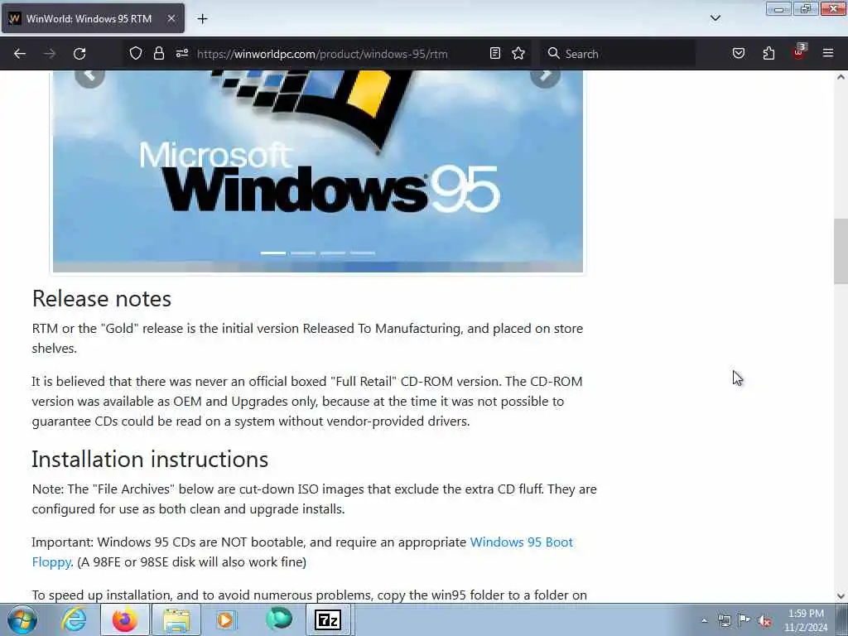This screenshot has width=848, height=636.
Task: Open the green round taskbar app
Action: 279,619
